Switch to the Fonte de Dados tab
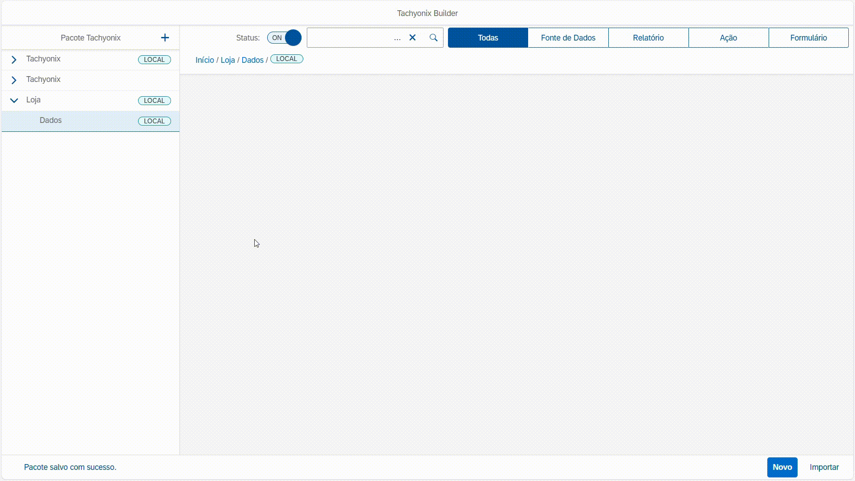The width and height of the screenshot is (855, 481). point(568,38)
